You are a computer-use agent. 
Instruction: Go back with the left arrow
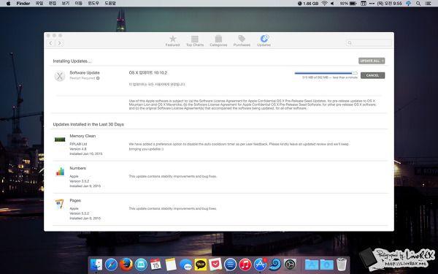coord(50,43)
